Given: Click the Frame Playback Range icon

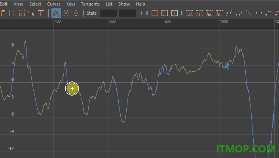Looking at the screenshot, I should point(165,13).
